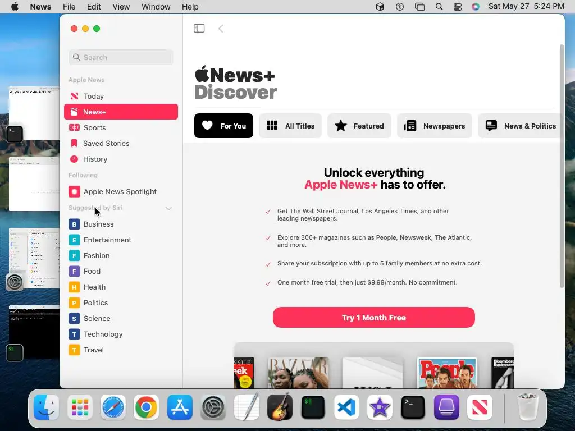This screenshot has width=575, height=431.
Task: Select News+ in the sidebar
Action: pos(121,112)
